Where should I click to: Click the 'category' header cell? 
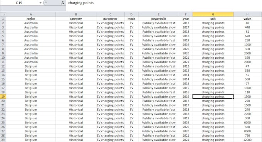click(76, 19)
